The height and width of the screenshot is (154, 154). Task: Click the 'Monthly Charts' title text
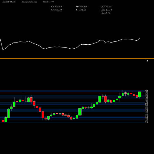[x=9, y=2]
